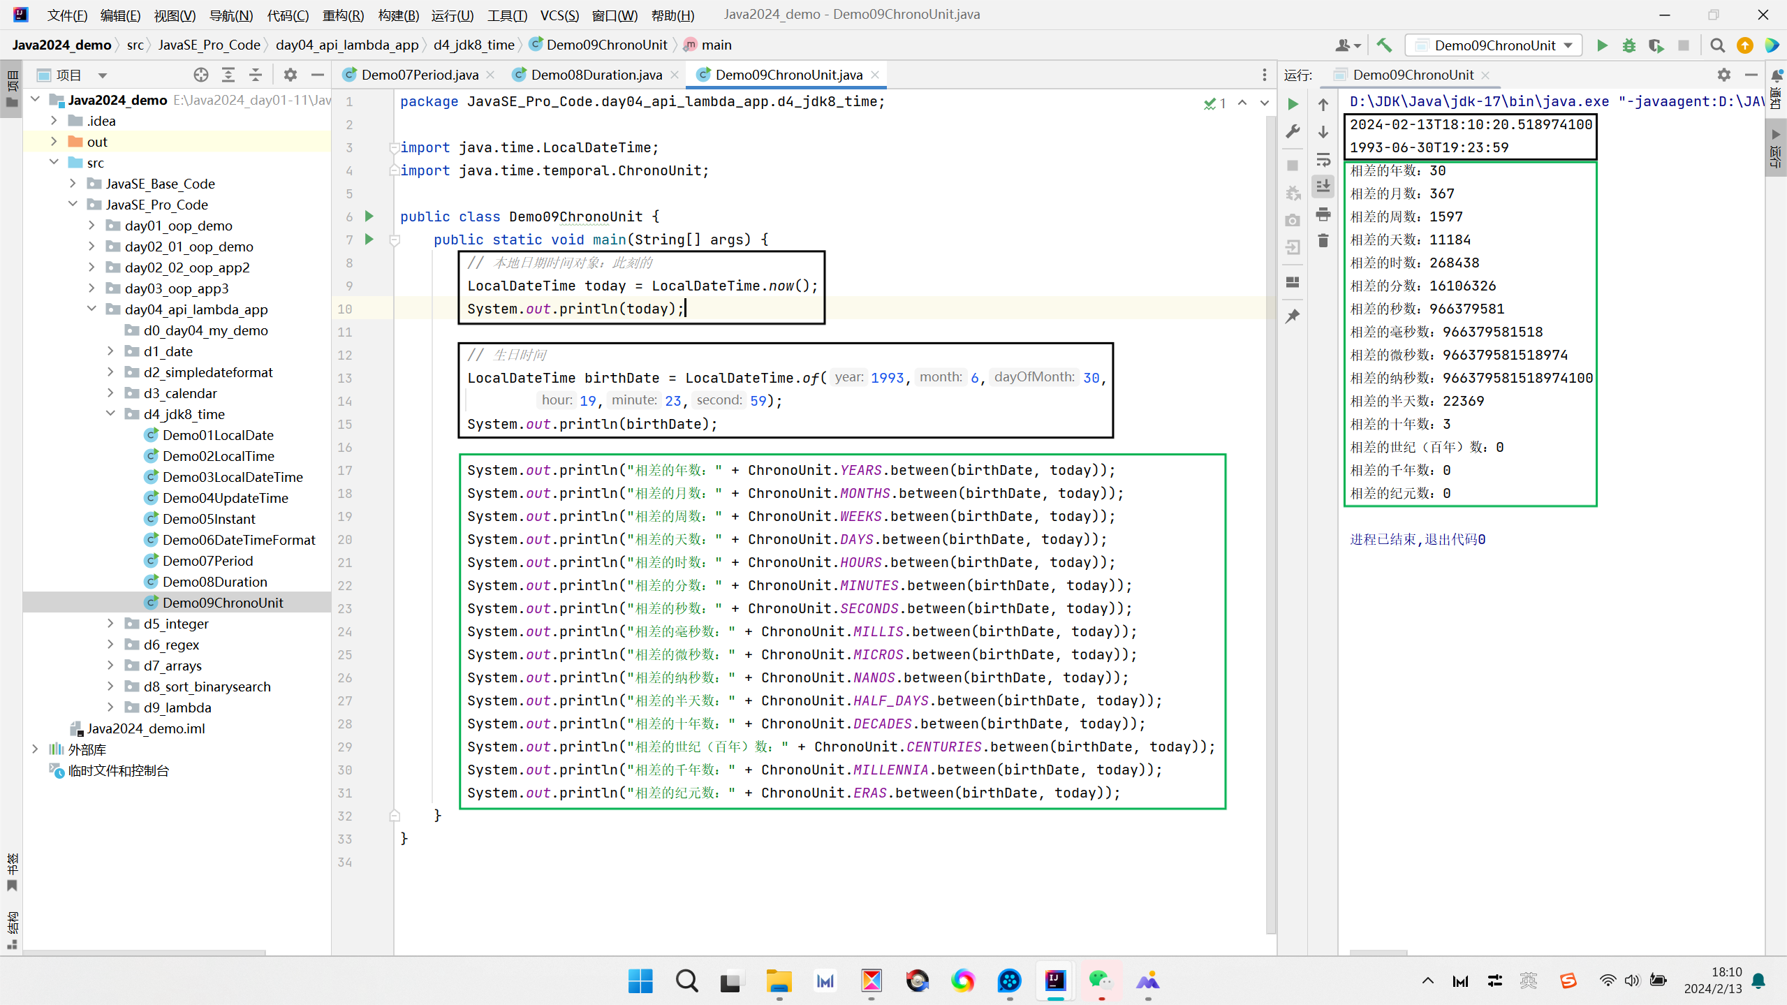Clear run console with trash icon
The height and width of the screenshot is (1005, 1787).
pyautogui.click(x=1323, y=241)
